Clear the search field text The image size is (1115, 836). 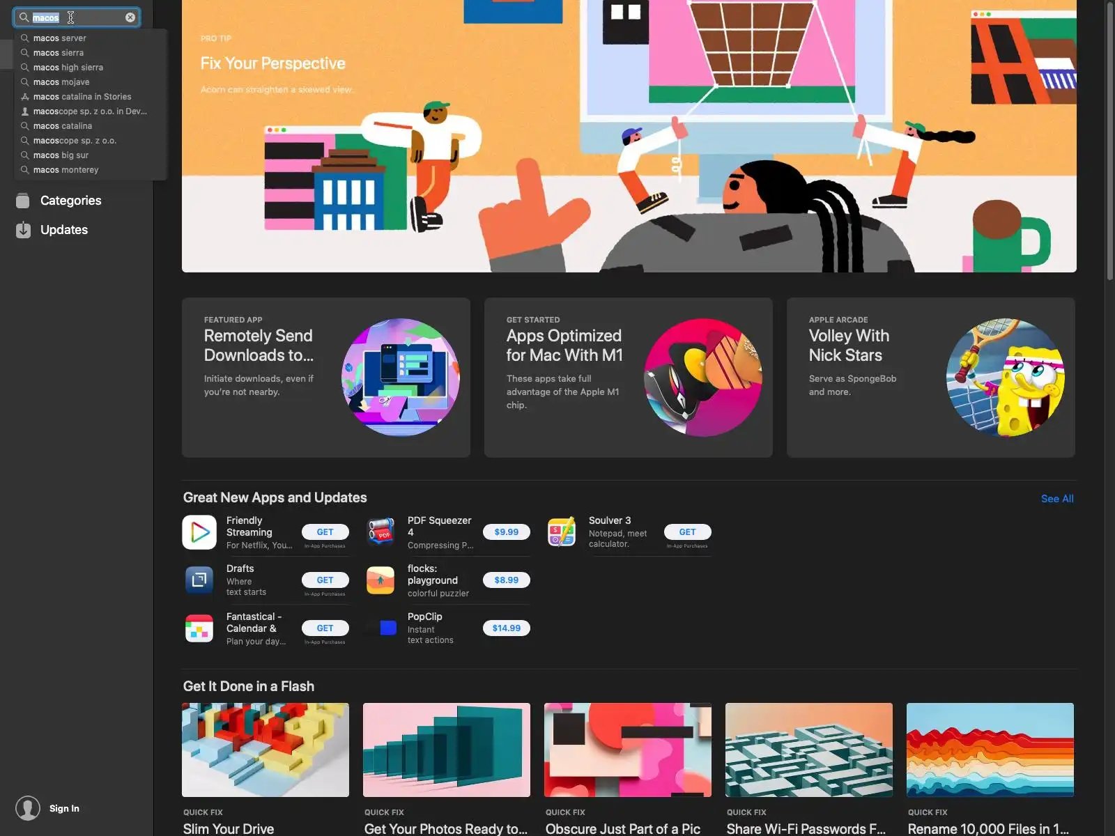coord(130,17)
